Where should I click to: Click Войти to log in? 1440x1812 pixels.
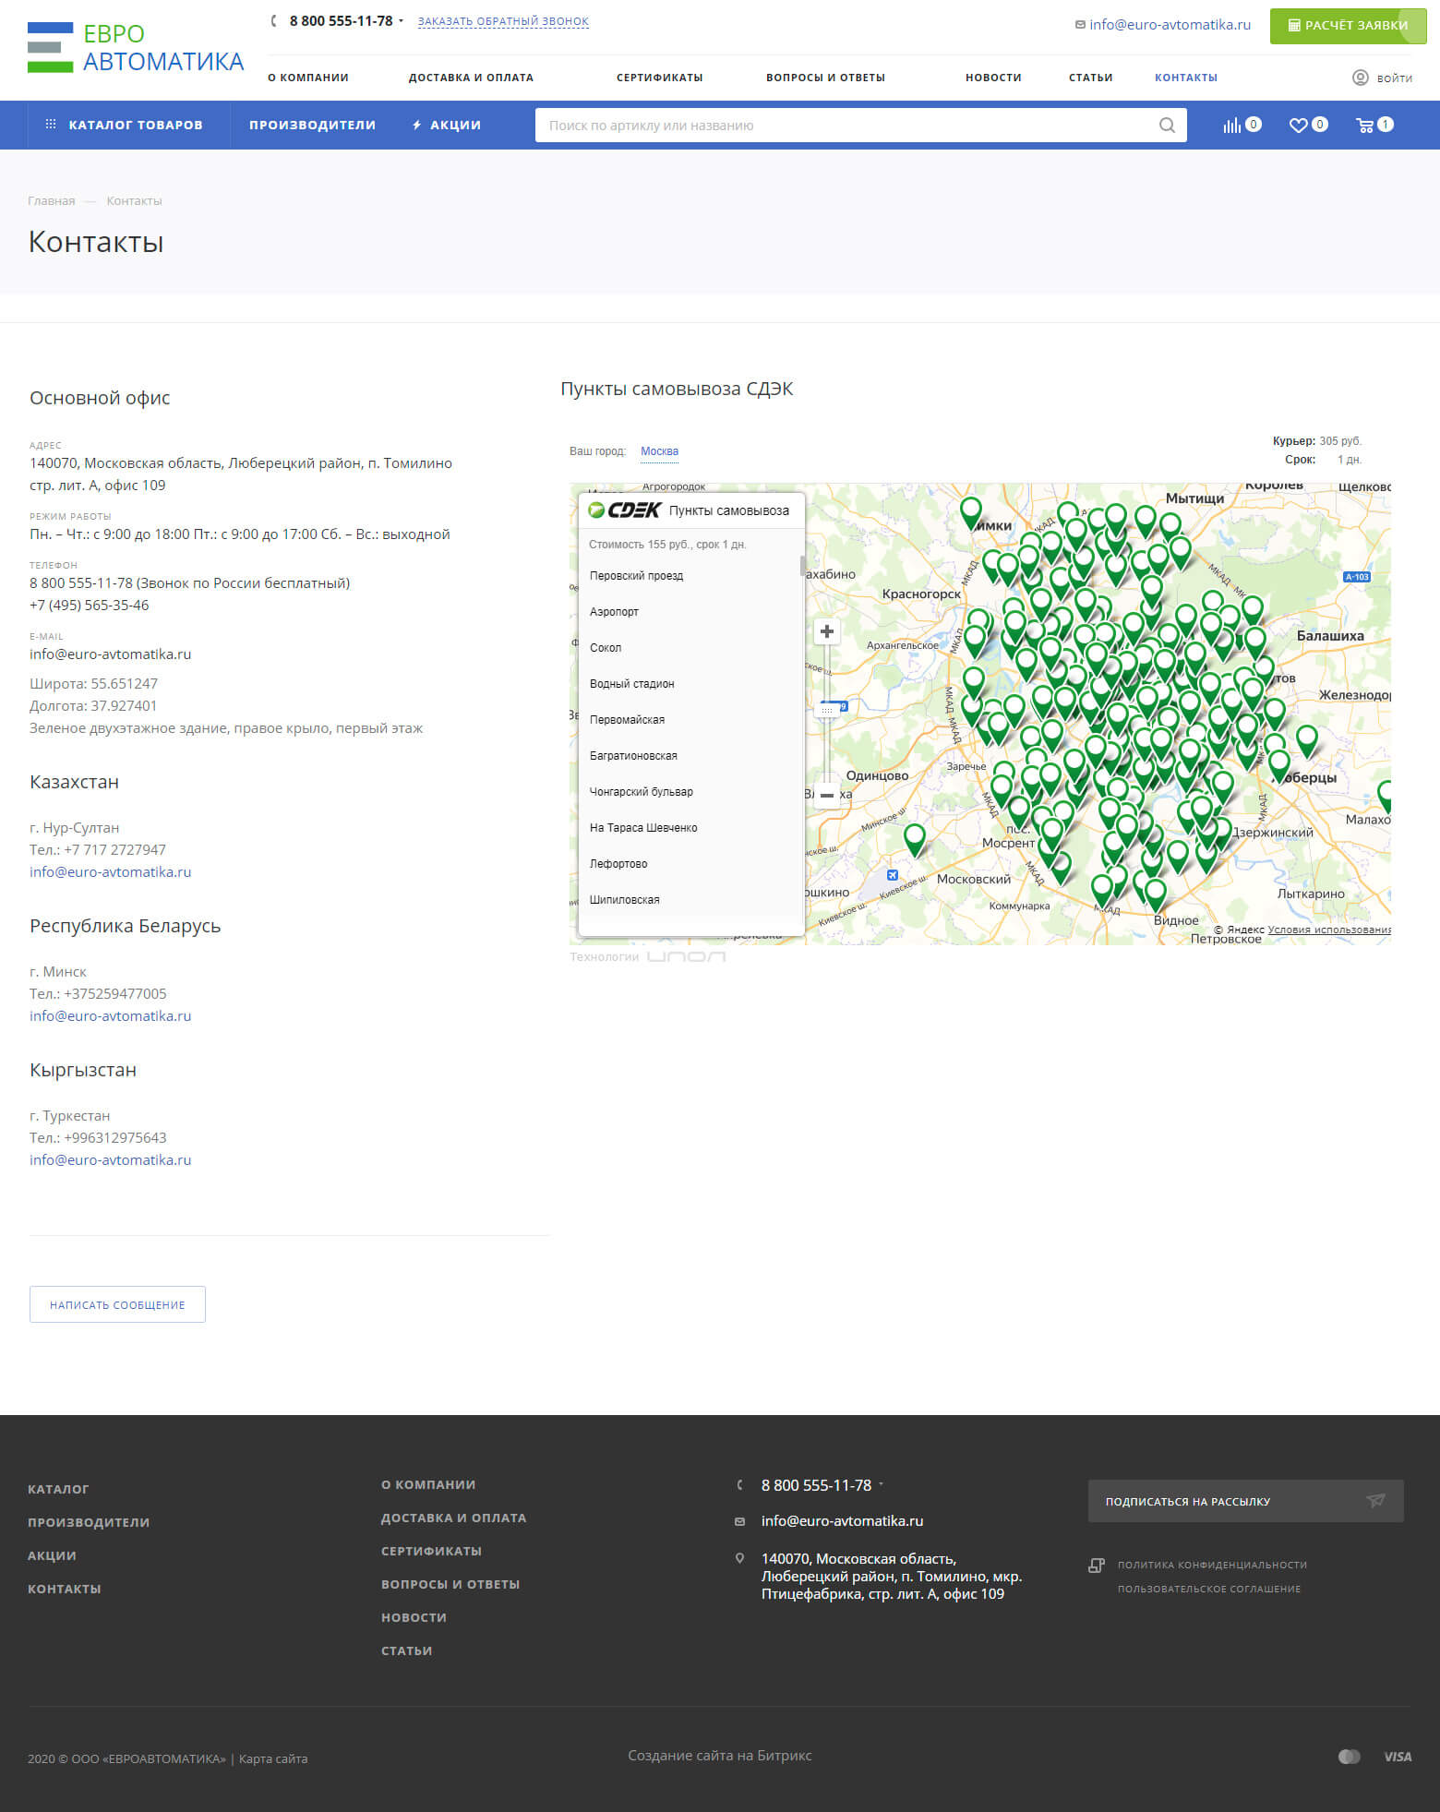click(1394, 78)
